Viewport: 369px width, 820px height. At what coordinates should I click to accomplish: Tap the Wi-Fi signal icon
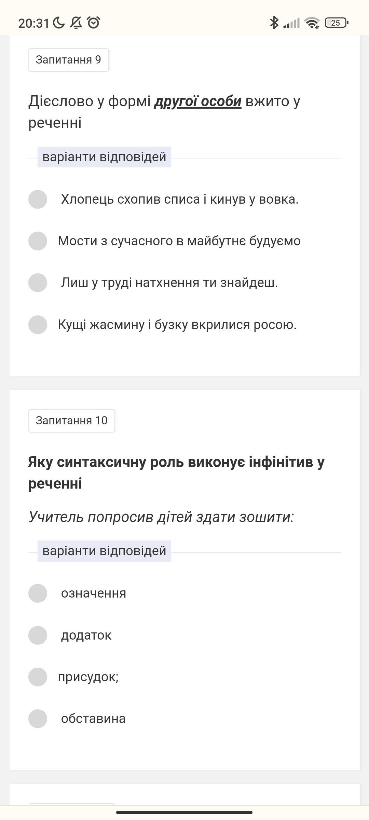[x=312, y=23]
